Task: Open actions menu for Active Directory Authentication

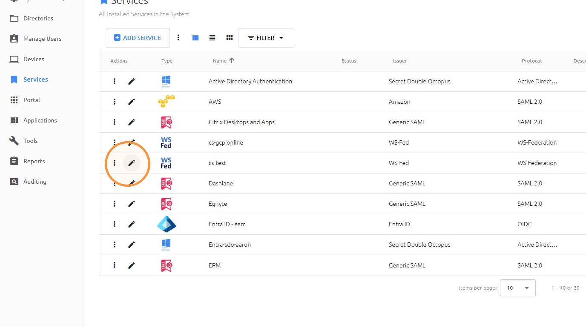Action: point(115,81)
